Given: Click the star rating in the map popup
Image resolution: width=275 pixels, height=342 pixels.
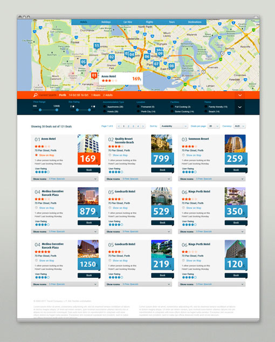Looking at the screenshot, I should click(x=109, y=81).
